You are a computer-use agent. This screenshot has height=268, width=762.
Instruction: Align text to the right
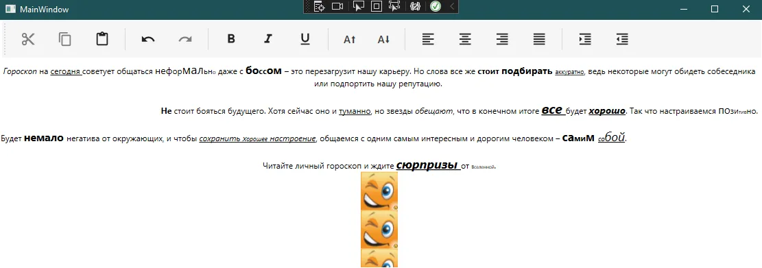[x=502, y=39]
